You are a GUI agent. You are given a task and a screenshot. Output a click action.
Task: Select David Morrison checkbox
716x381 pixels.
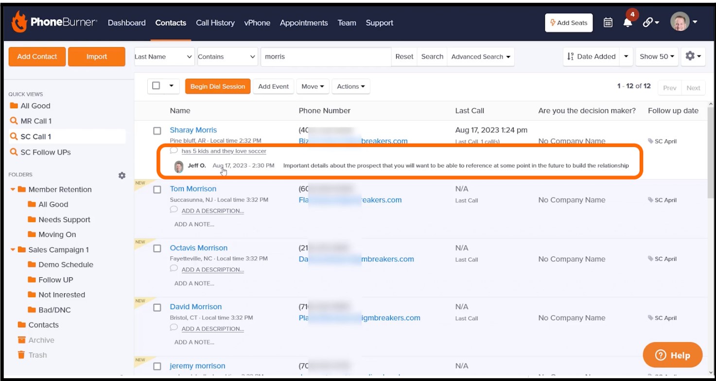tap(157, 308)
